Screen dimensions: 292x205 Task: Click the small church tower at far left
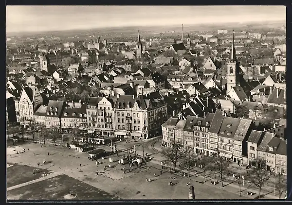tap(44, 63)
